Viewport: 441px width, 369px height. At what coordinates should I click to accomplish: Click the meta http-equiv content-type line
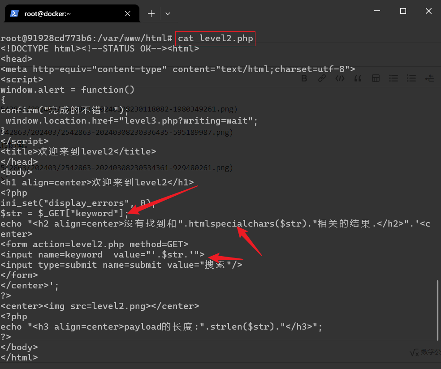click(x=178, y=69)
